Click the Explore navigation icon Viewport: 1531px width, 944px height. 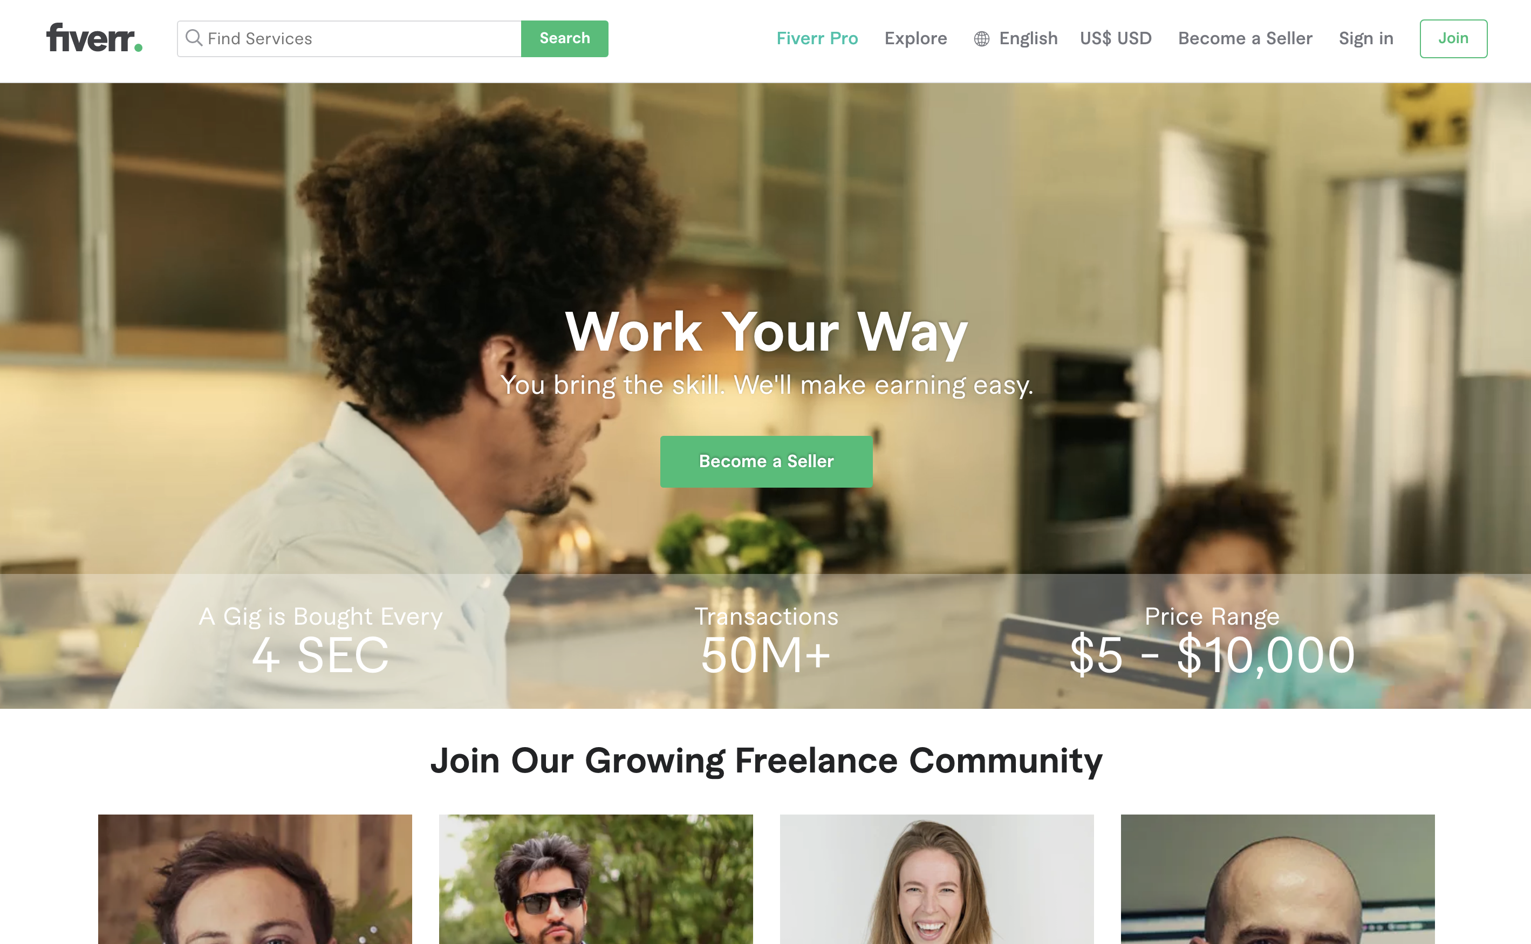[x=915, y=38]
